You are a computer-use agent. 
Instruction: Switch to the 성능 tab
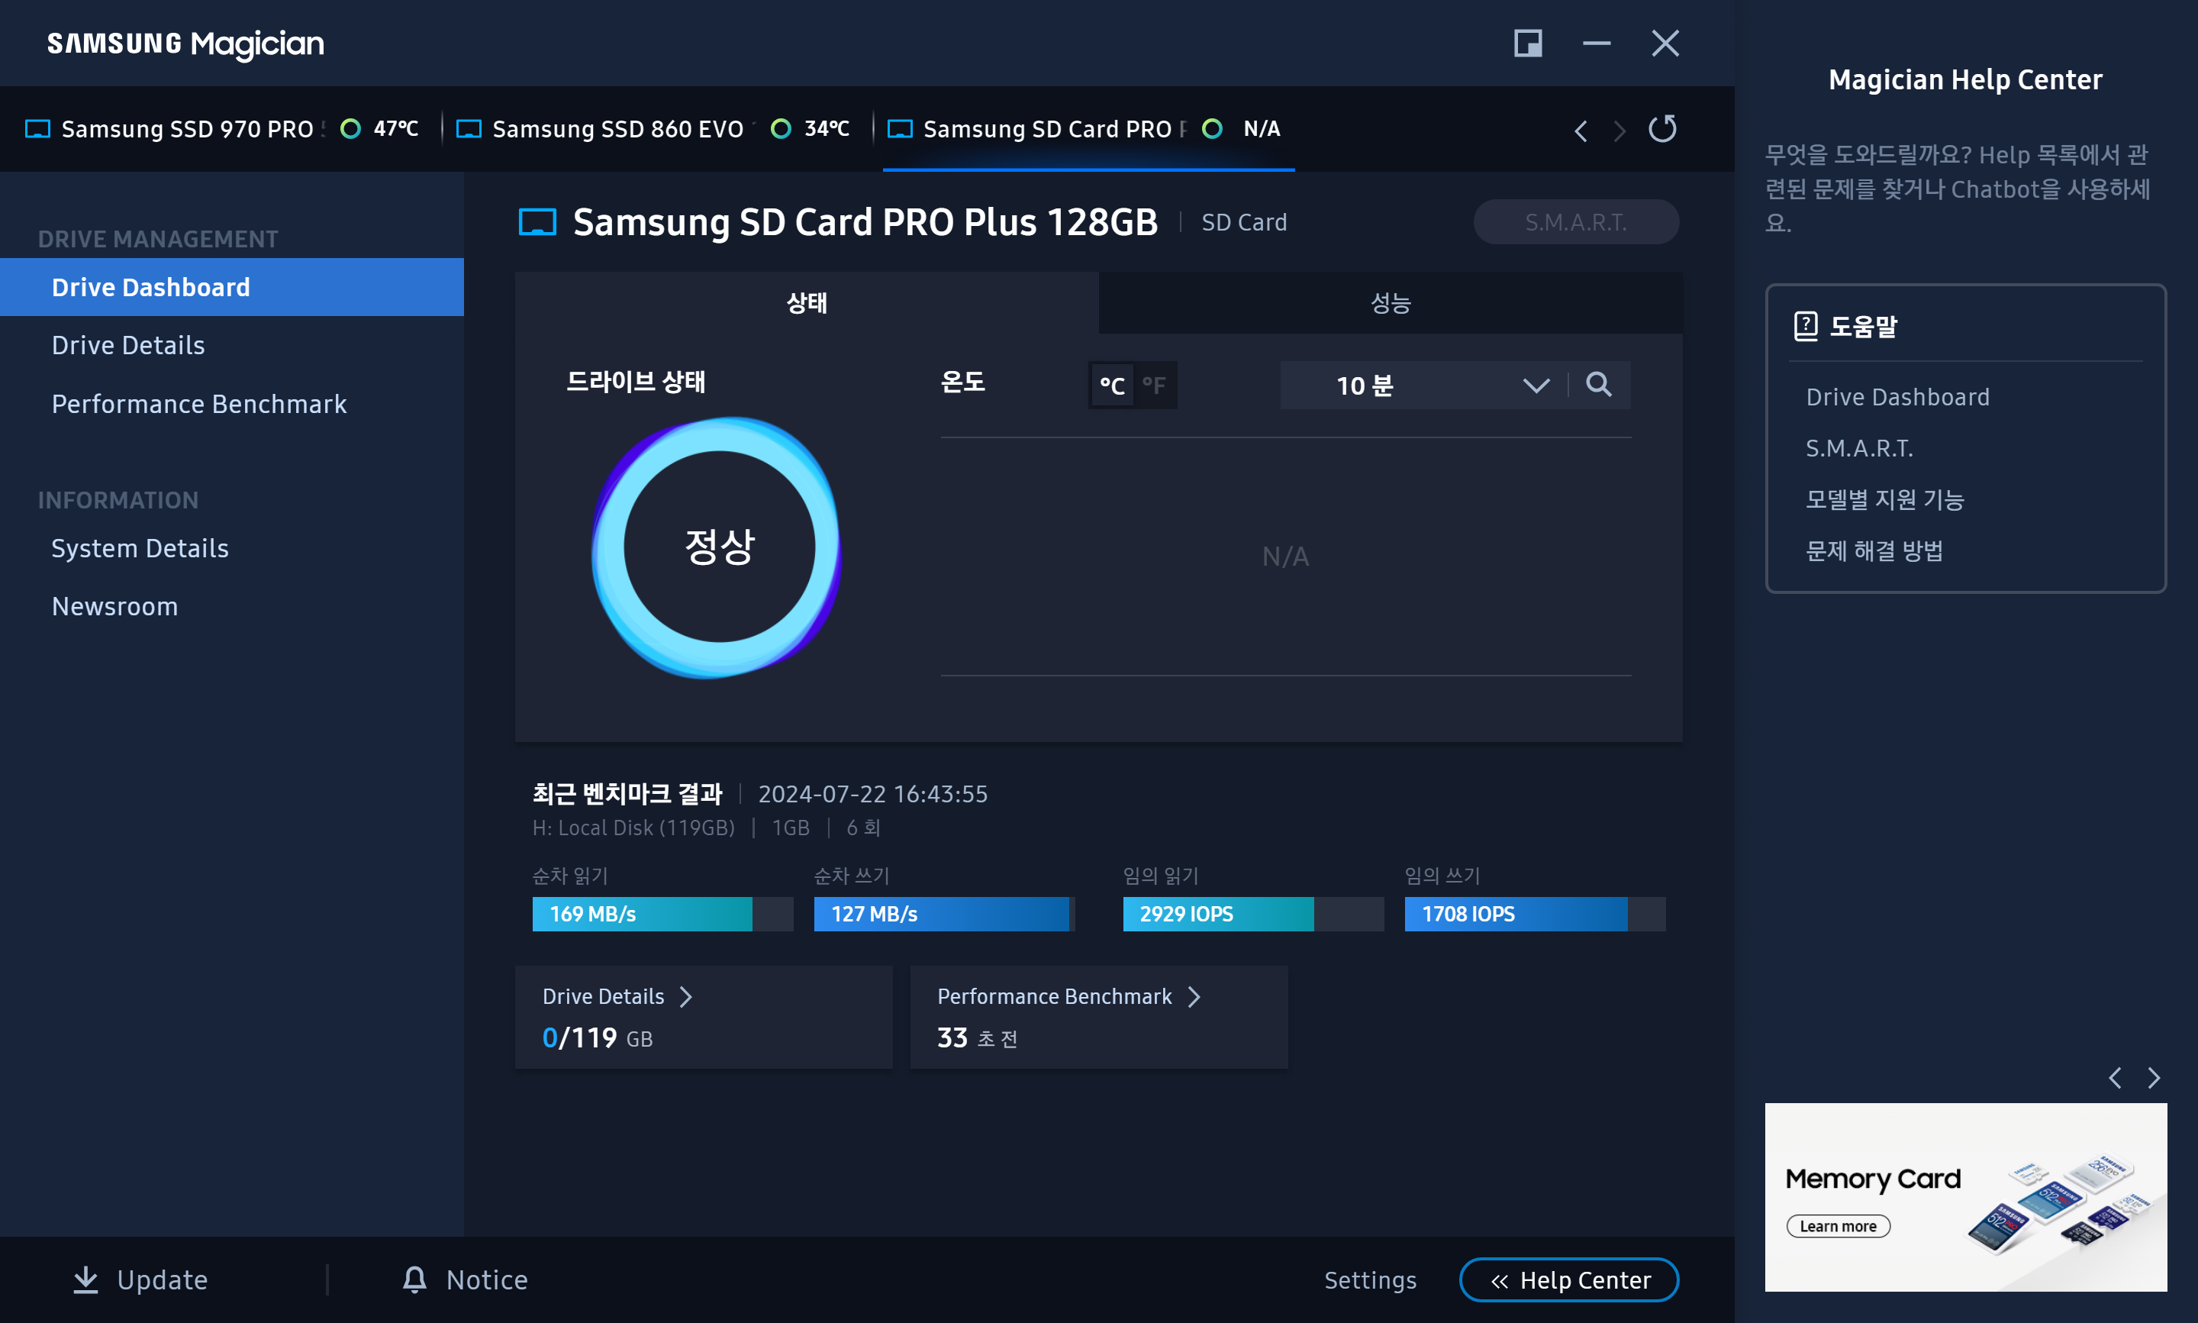coord(1390,303)
